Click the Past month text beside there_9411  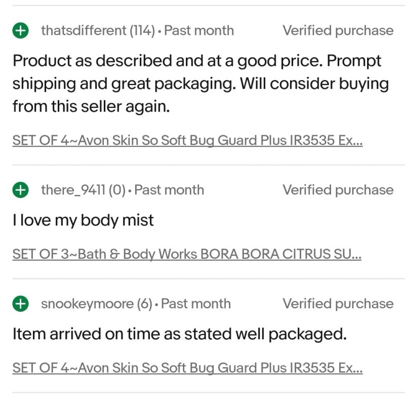170,190
